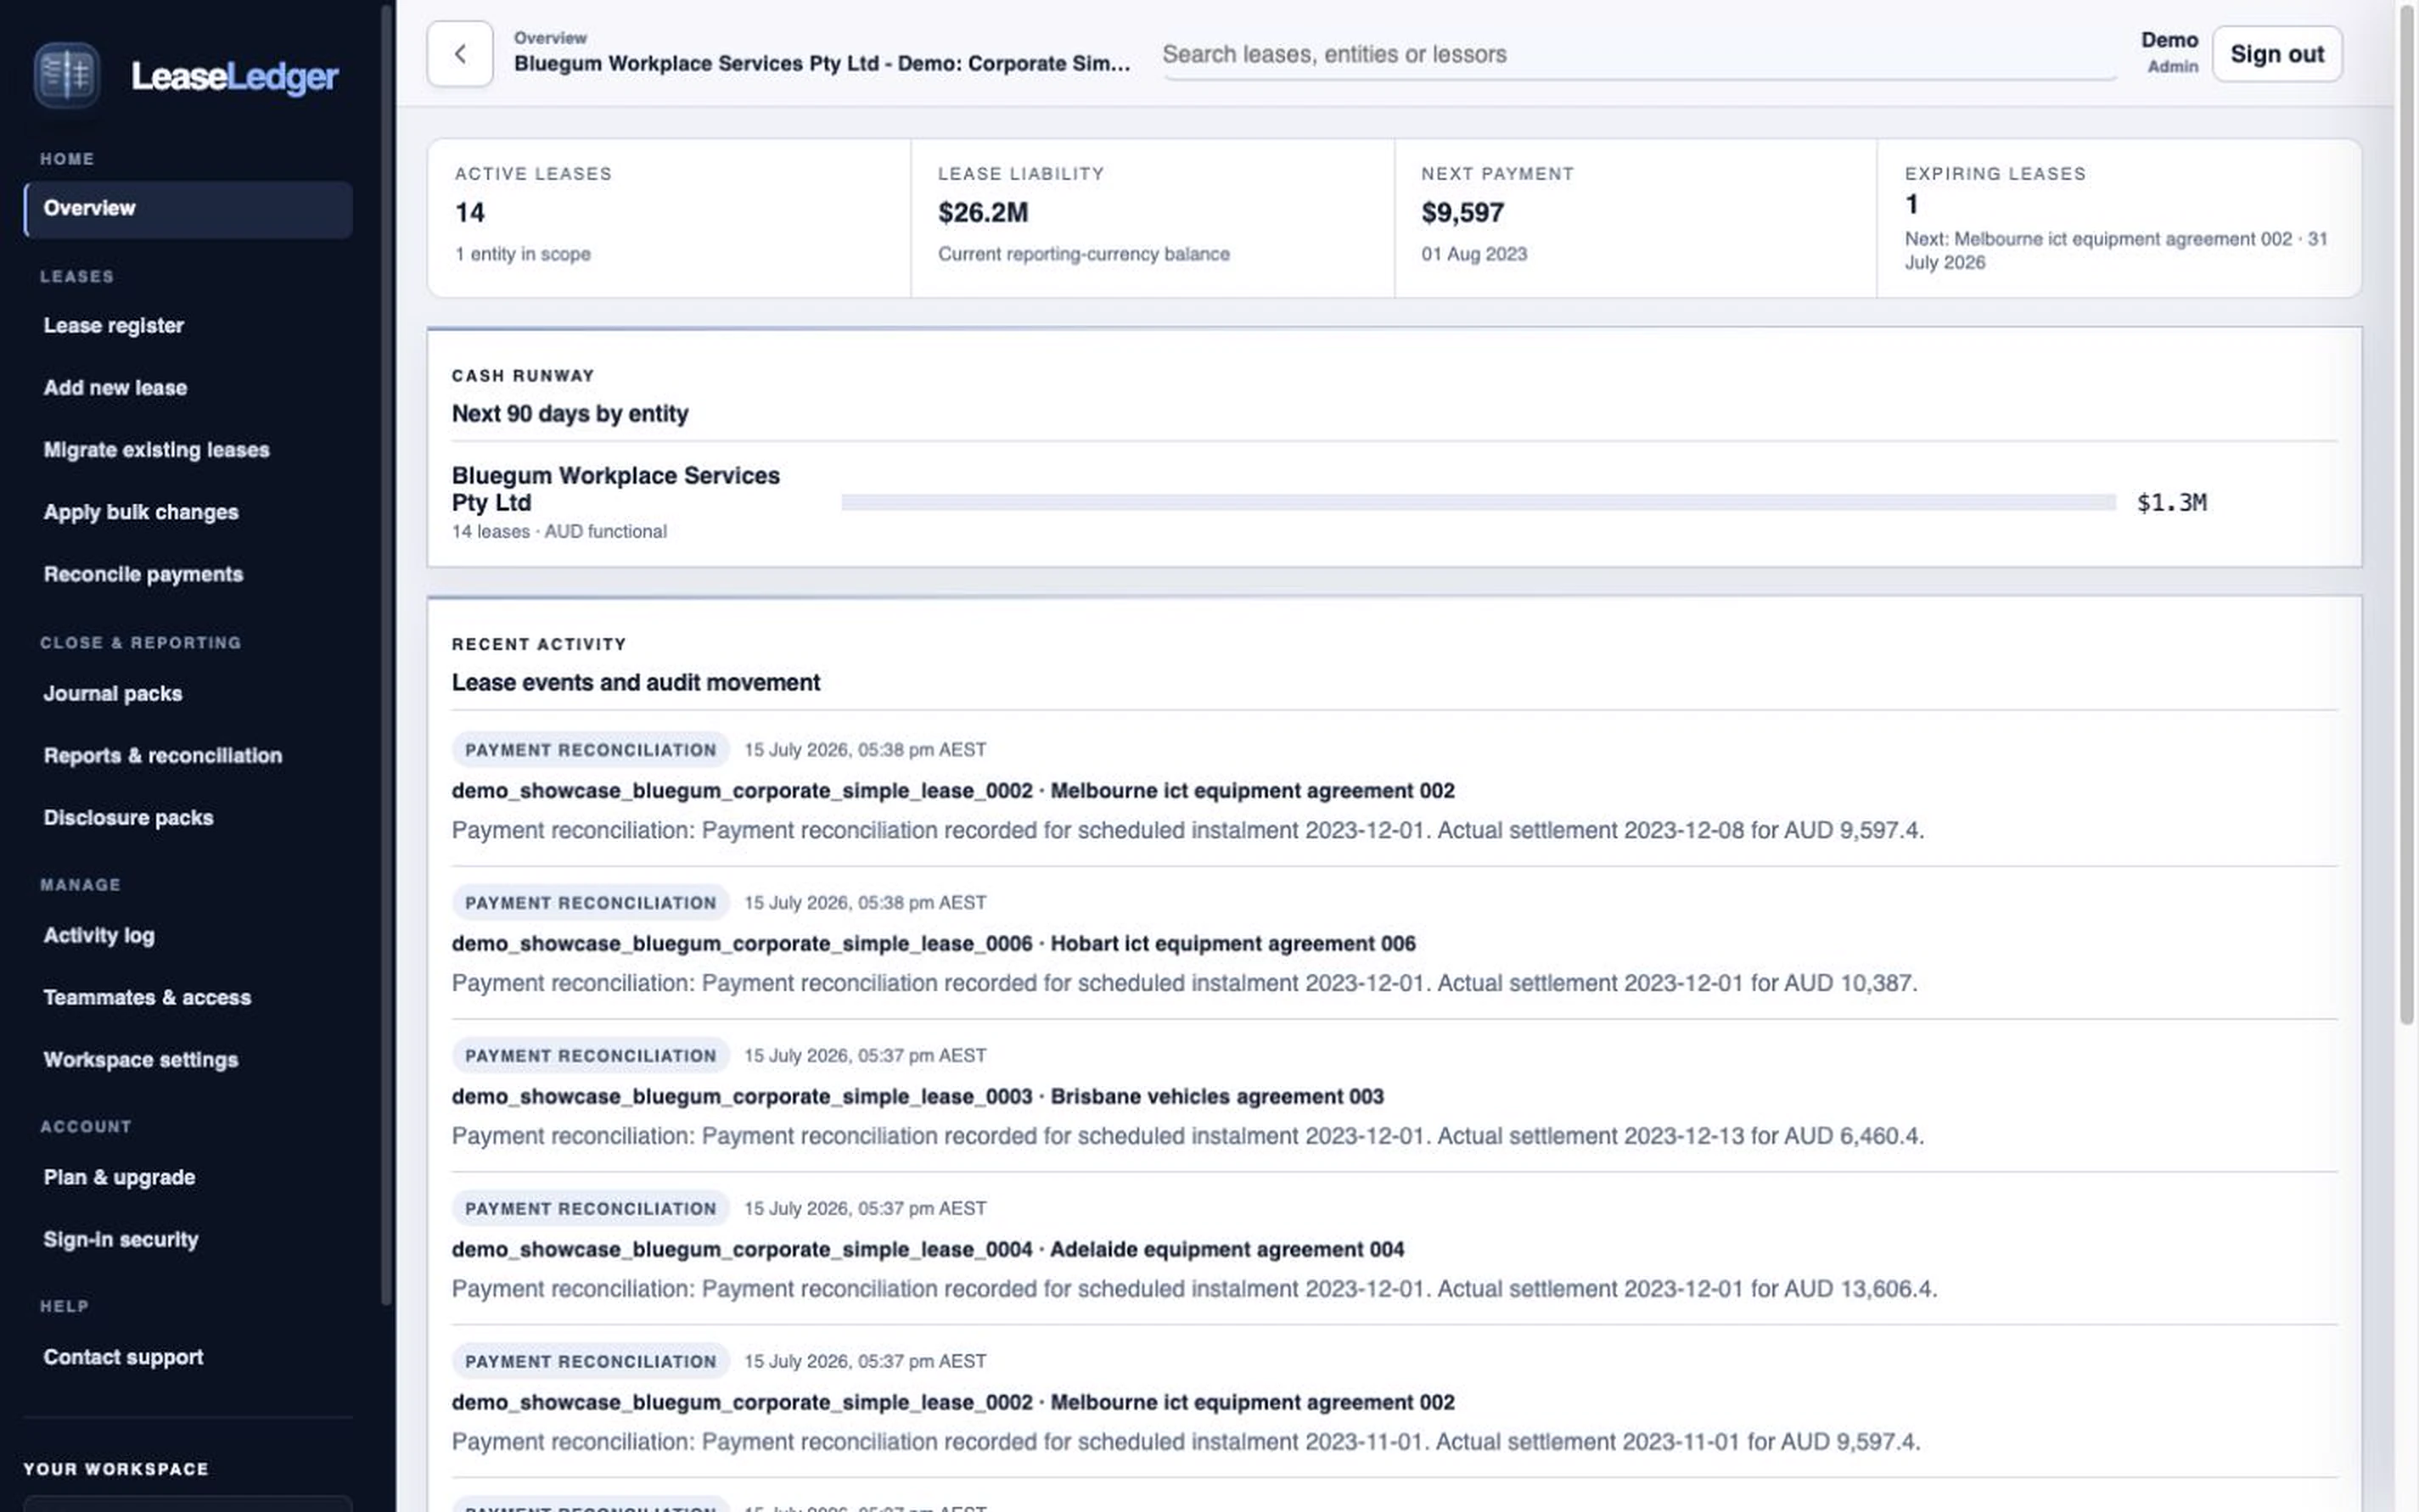Select Add new lease

click(115, 388)
